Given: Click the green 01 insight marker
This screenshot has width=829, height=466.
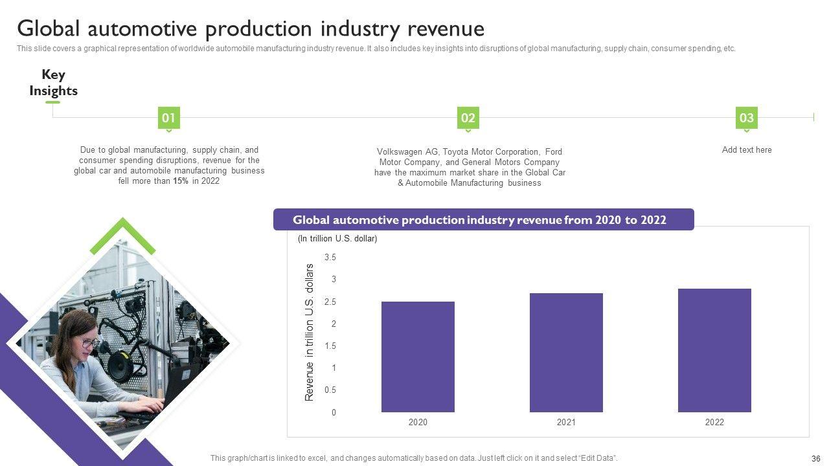Looking at the screenshot, I should [168, 118].
